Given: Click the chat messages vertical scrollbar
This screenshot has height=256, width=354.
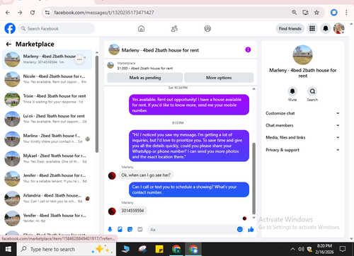Looking at the screenshot, I should 254,178.
